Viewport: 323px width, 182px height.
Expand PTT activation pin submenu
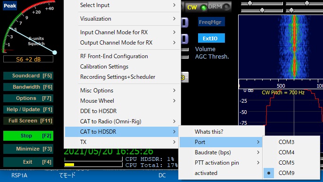tap(221, 163)
